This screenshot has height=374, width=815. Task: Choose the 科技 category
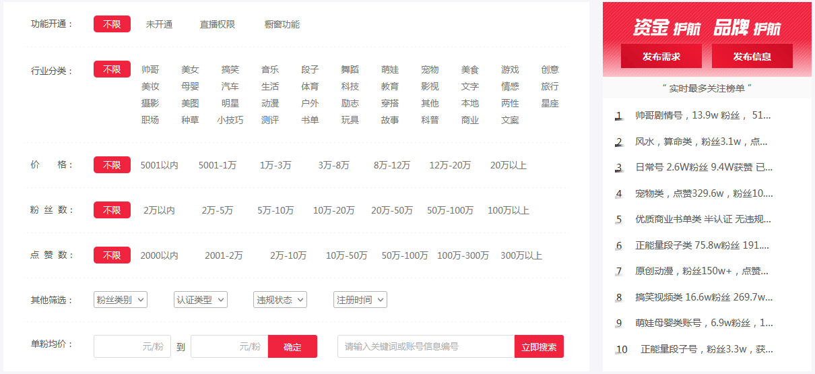[x=350, y=86]
